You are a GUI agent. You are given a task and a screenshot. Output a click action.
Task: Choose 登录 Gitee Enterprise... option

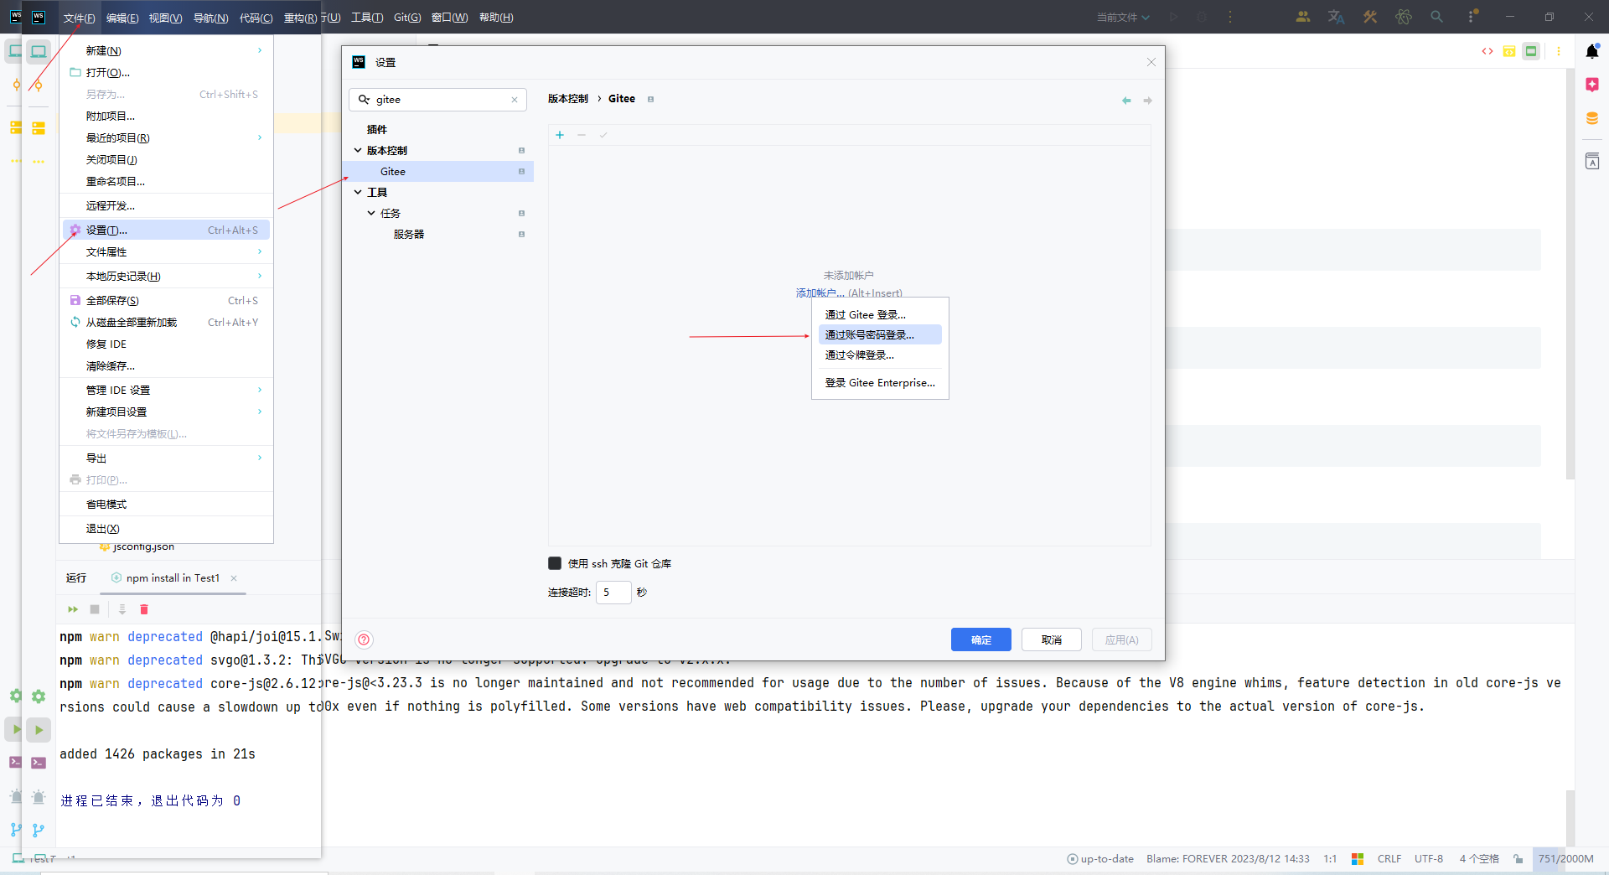click(880, 383)
